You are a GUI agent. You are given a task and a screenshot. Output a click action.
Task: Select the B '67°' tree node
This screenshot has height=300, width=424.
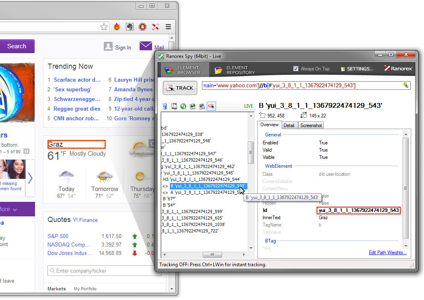(169, 199)
